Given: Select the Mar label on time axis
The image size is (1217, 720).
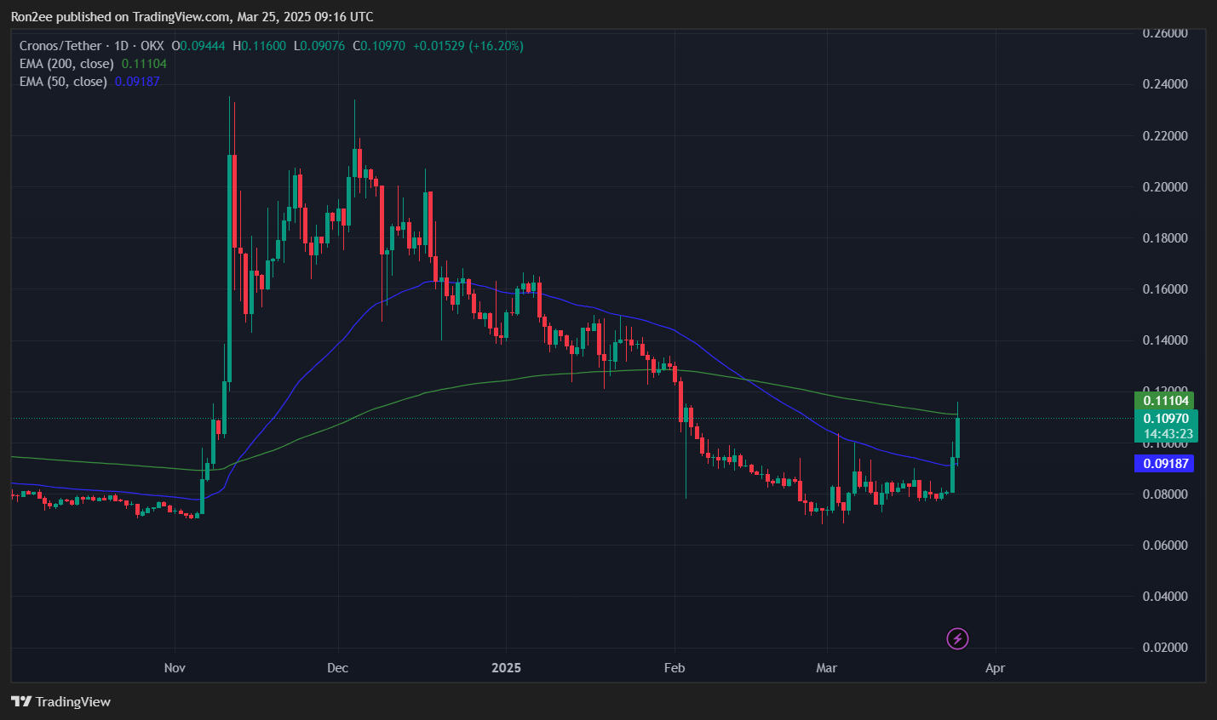Looking at the screenshot, I should pos(826,668).
